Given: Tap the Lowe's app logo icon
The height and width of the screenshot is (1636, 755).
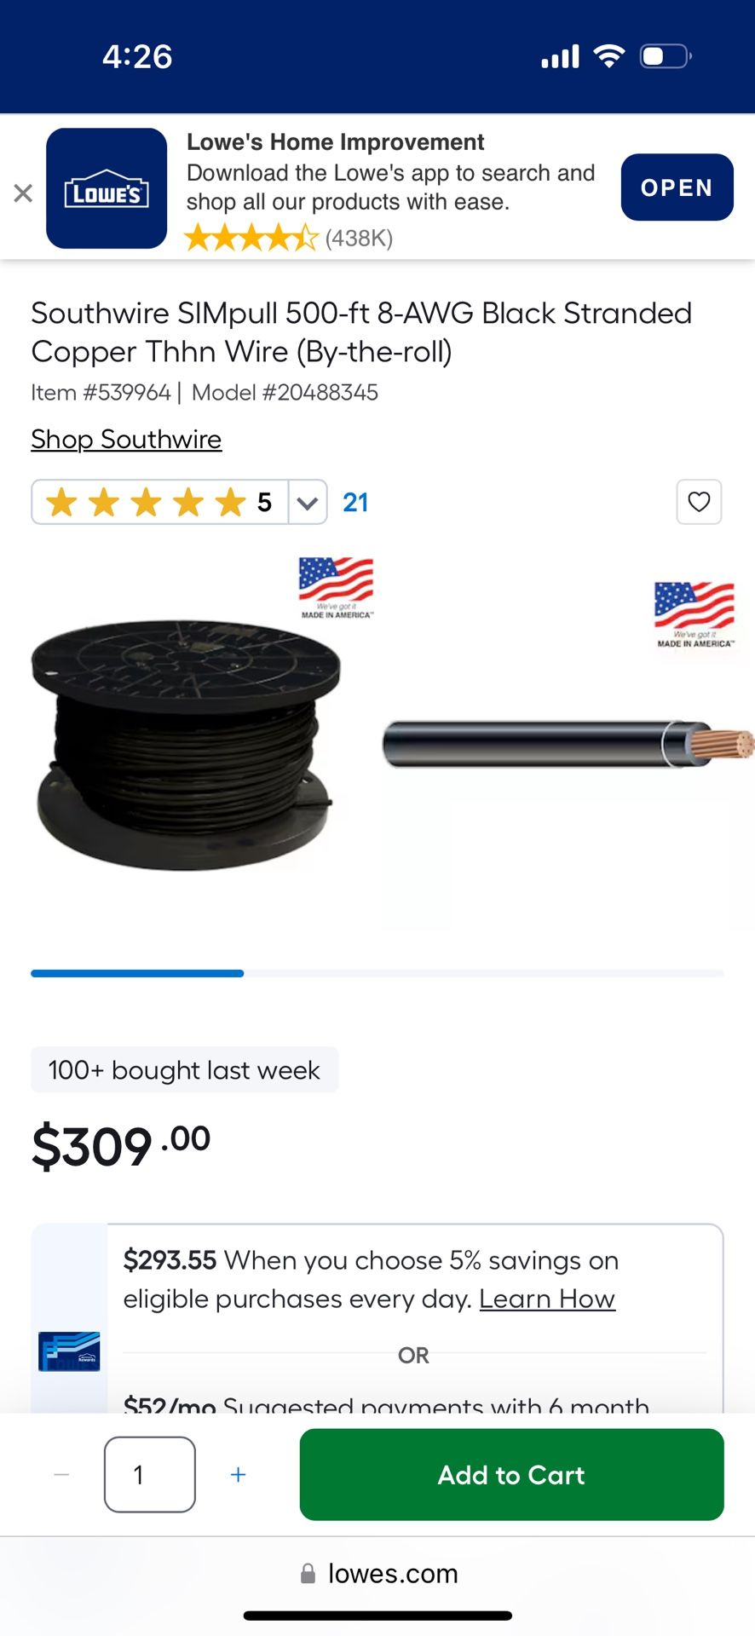Looking at the screenshot, I should 107,188.
